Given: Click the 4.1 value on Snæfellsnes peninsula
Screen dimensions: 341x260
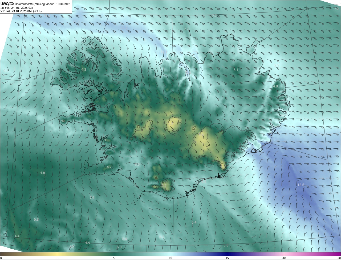Looking at the screenshot, I should point(63,121).
